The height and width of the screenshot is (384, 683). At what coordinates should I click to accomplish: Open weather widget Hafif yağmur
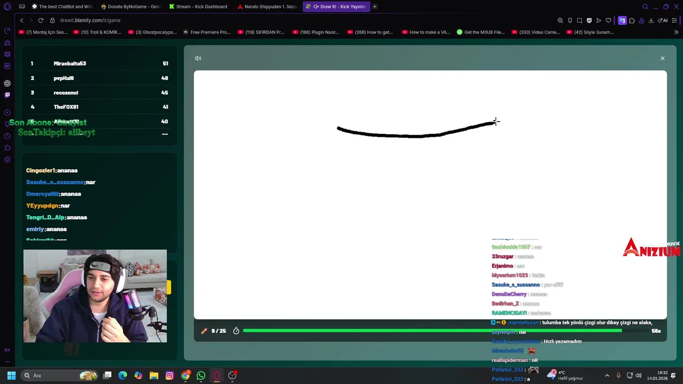point(565,375)
